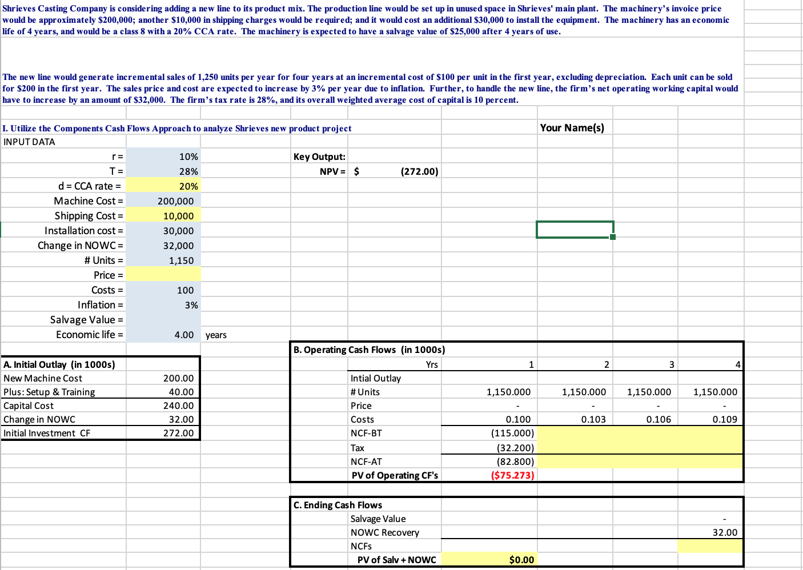
Task: Click the Year 4 Costs 0.109 cell
Action: pos(710,419)
